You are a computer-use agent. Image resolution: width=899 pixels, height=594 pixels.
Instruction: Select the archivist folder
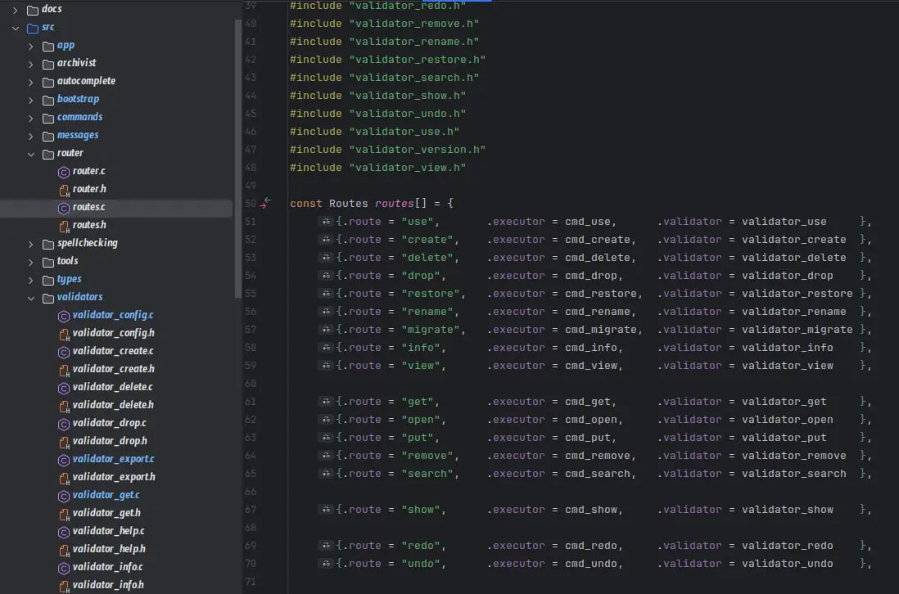pos(76,63)
